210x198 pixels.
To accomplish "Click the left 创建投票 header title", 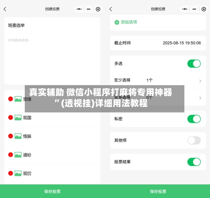I will 52,9.
